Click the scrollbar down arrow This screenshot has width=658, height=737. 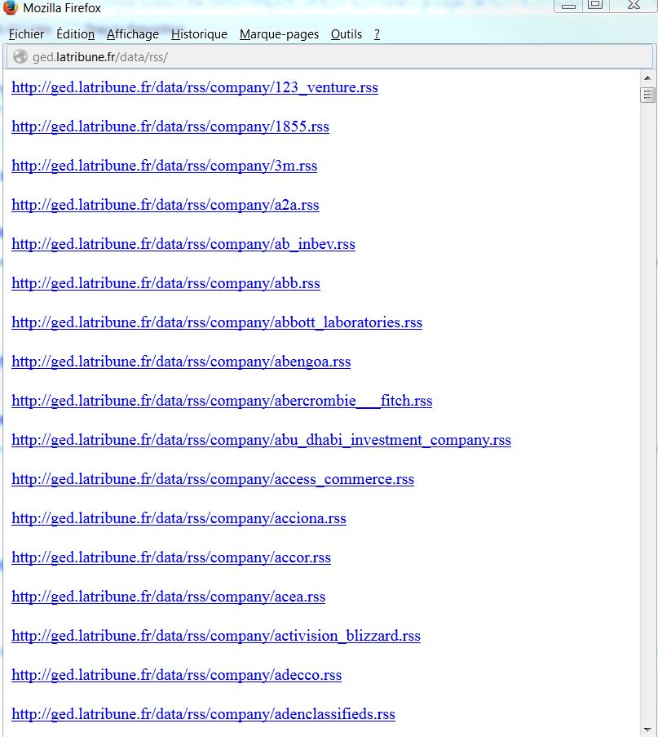click(x=647, y=730)
